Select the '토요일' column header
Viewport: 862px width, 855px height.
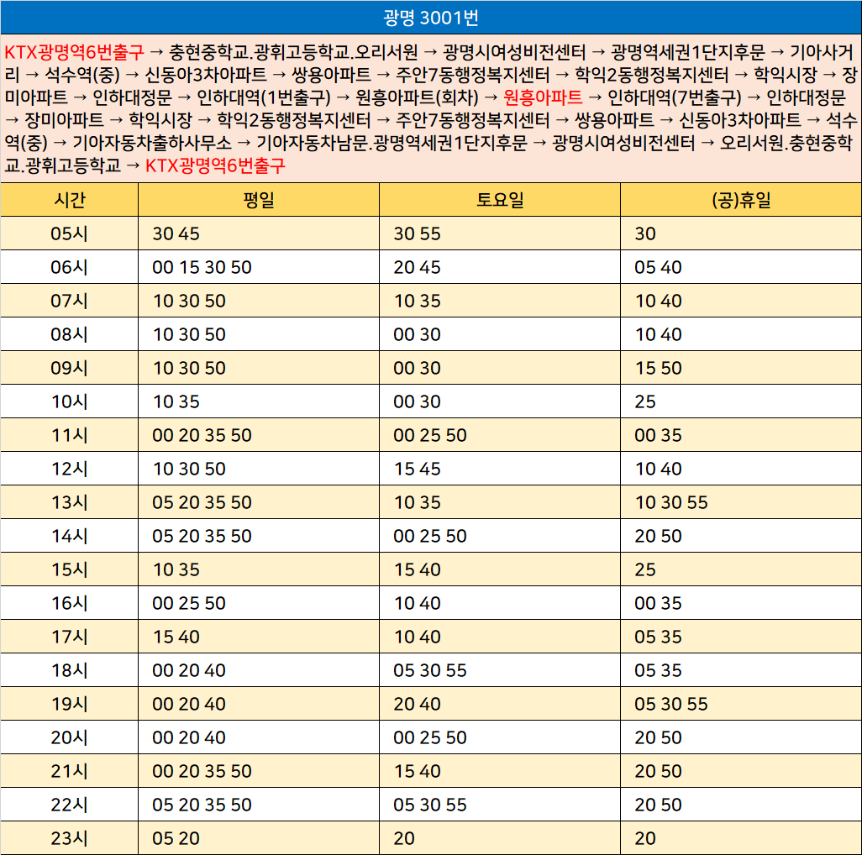tap(500, 199)
